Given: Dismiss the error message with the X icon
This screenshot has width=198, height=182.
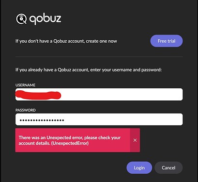Looking at the screenshot, I should (135, 140).
